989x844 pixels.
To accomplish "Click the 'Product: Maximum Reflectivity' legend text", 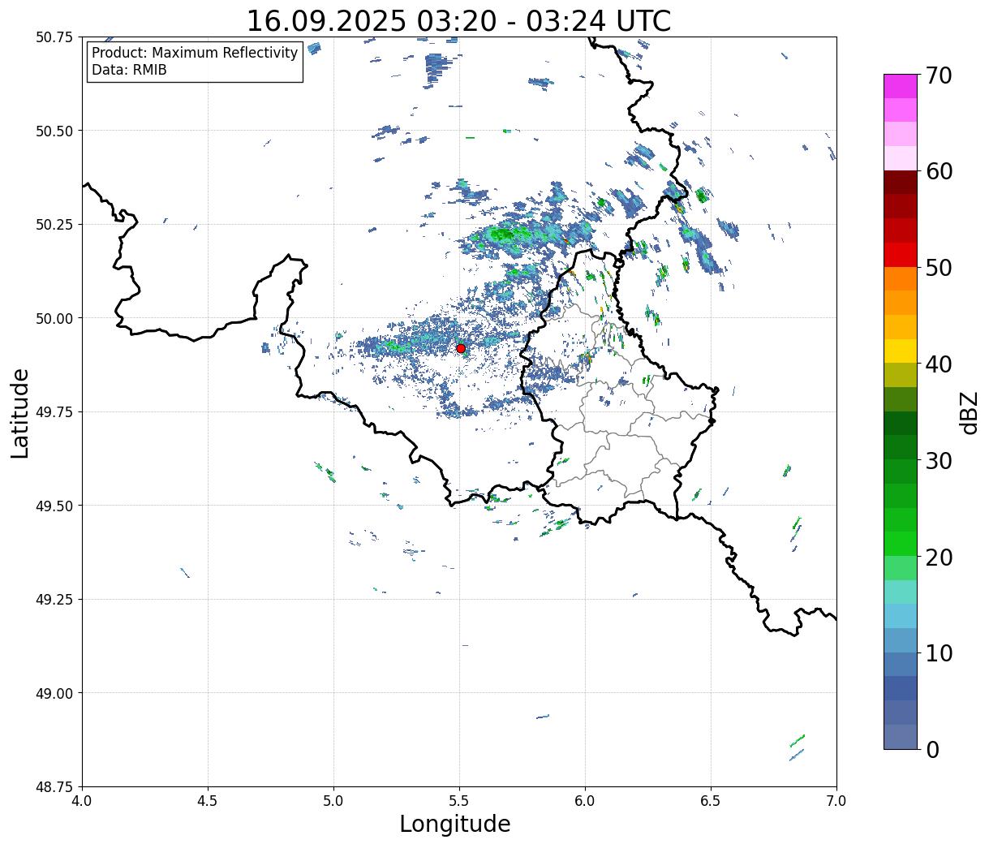I will click(195, 53).
